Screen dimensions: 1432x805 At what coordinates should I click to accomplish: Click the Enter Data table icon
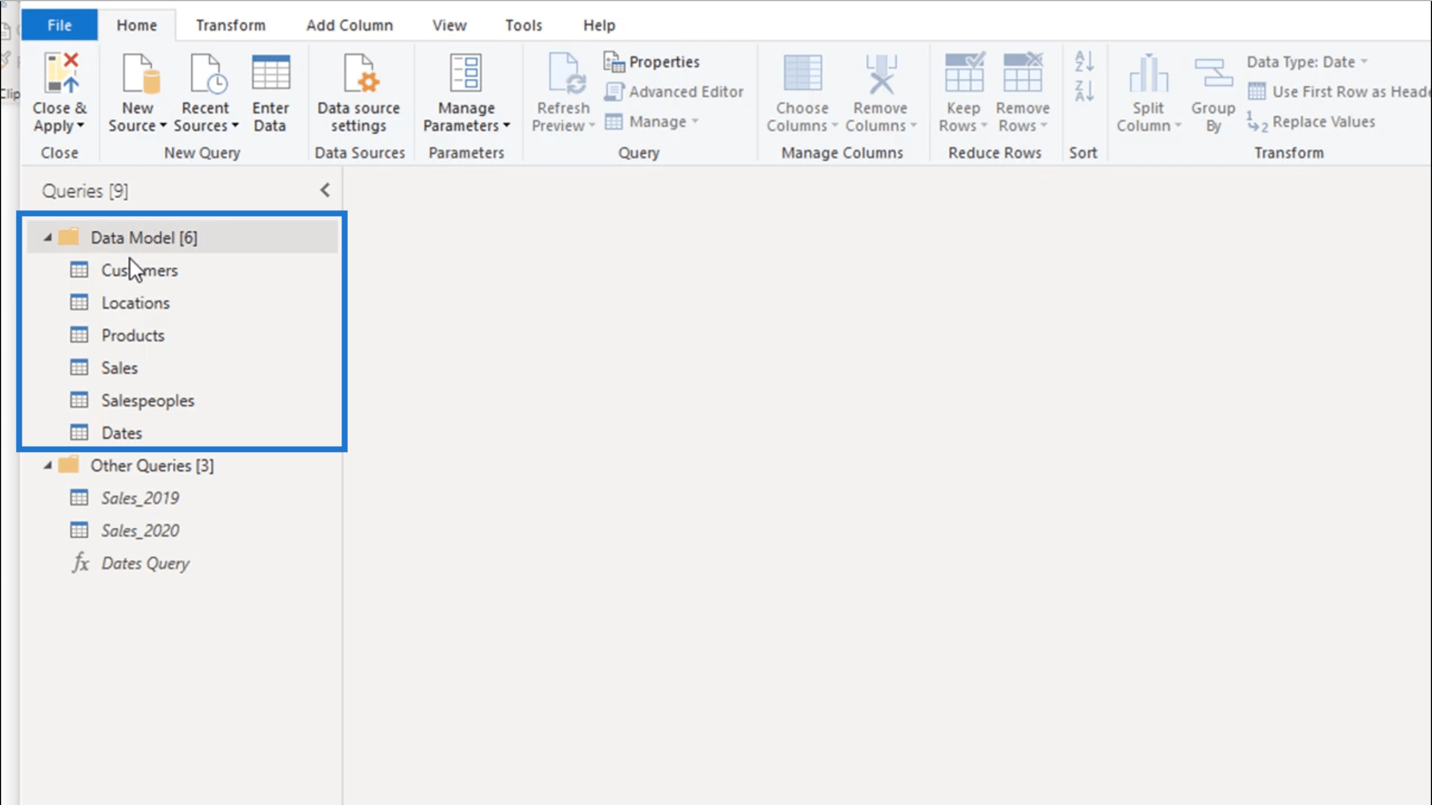[x=271, y=73]
